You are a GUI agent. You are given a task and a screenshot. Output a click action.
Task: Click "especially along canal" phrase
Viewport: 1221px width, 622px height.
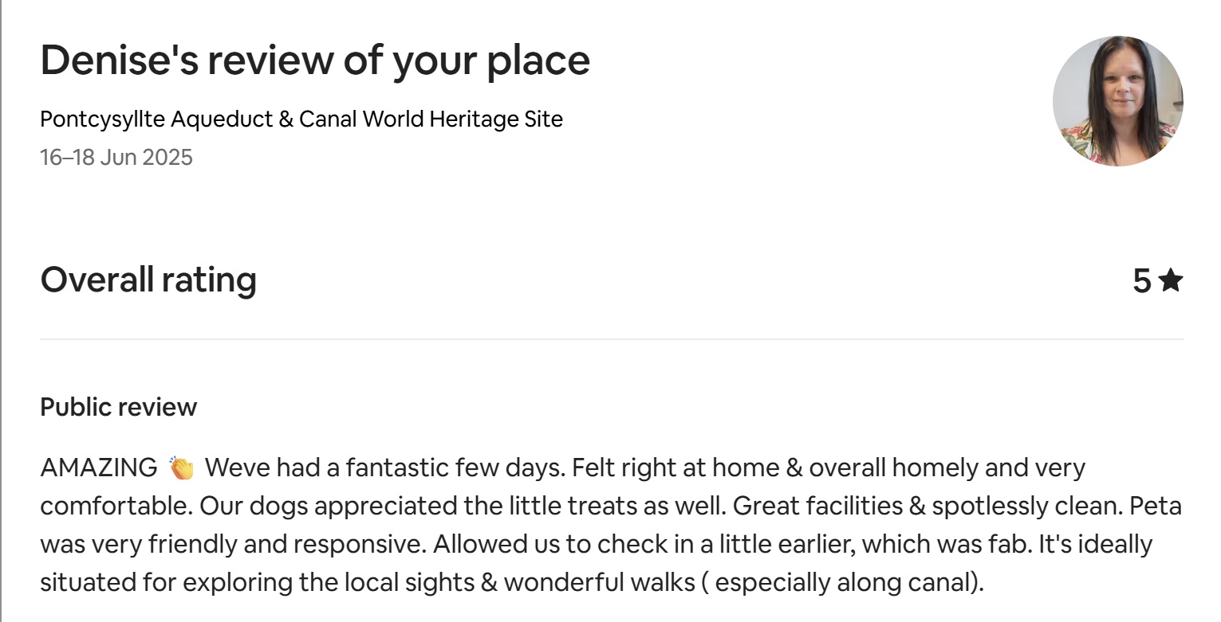coord(844,582)
